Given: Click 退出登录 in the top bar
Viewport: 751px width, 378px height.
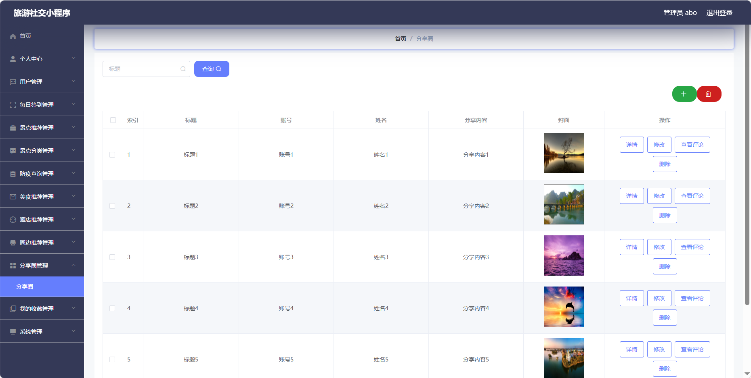Looking at the screenshot, I should [x=719, y=12].
